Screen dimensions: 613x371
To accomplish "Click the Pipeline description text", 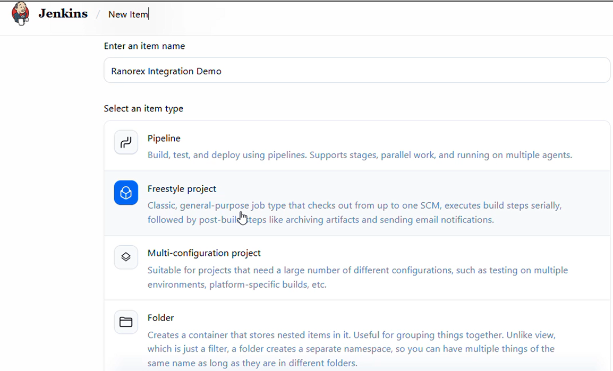I will 360,155.
